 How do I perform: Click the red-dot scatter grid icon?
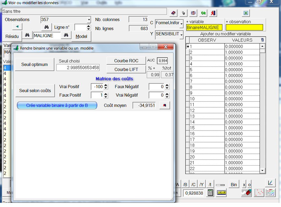[259, 193]
